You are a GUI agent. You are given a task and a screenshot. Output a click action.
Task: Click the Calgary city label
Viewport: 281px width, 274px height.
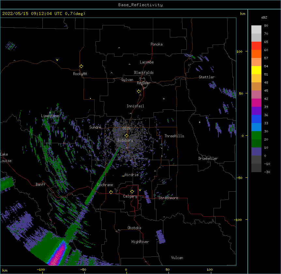tap(130, 196)
